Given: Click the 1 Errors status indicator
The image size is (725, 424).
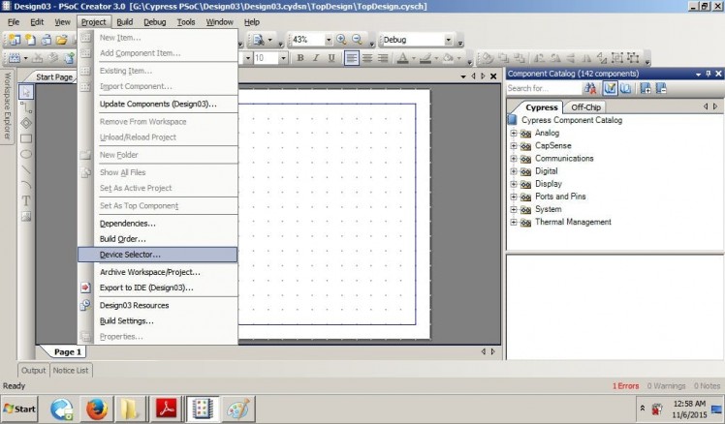Looking at the screenshot, I should [625, 386].
